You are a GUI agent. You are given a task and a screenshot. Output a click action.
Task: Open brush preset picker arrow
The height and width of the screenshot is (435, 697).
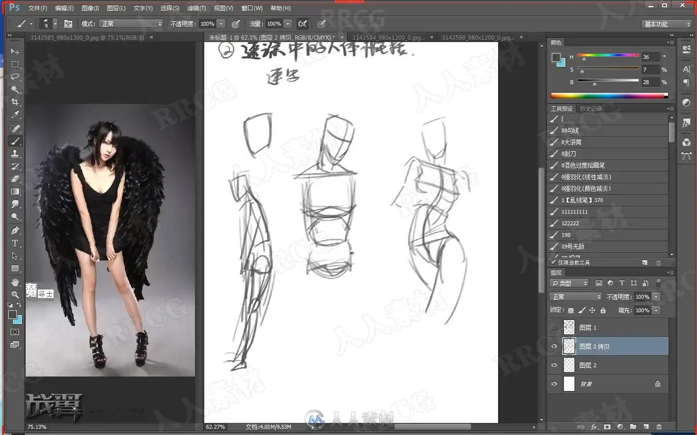point(55,24)
